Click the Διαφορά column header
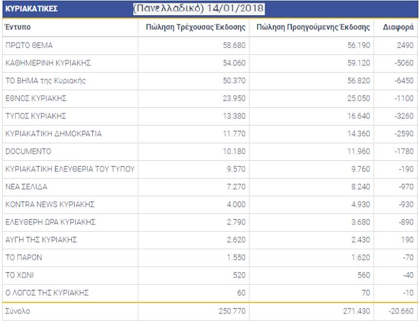This screenshot has height=322, width=419. (x=398, y=27)
